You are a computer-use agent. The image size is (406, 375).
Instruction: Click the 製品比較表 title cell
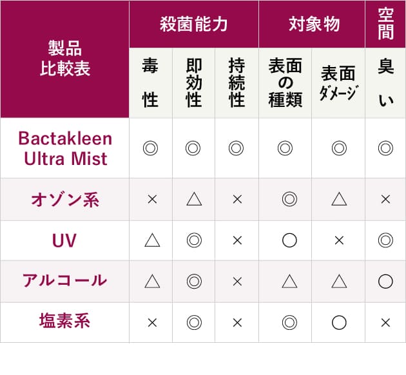64,59
